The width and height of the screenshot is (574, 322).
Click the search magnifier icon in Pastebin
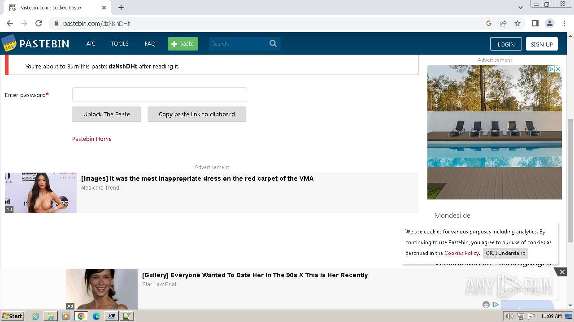[273, 43]
